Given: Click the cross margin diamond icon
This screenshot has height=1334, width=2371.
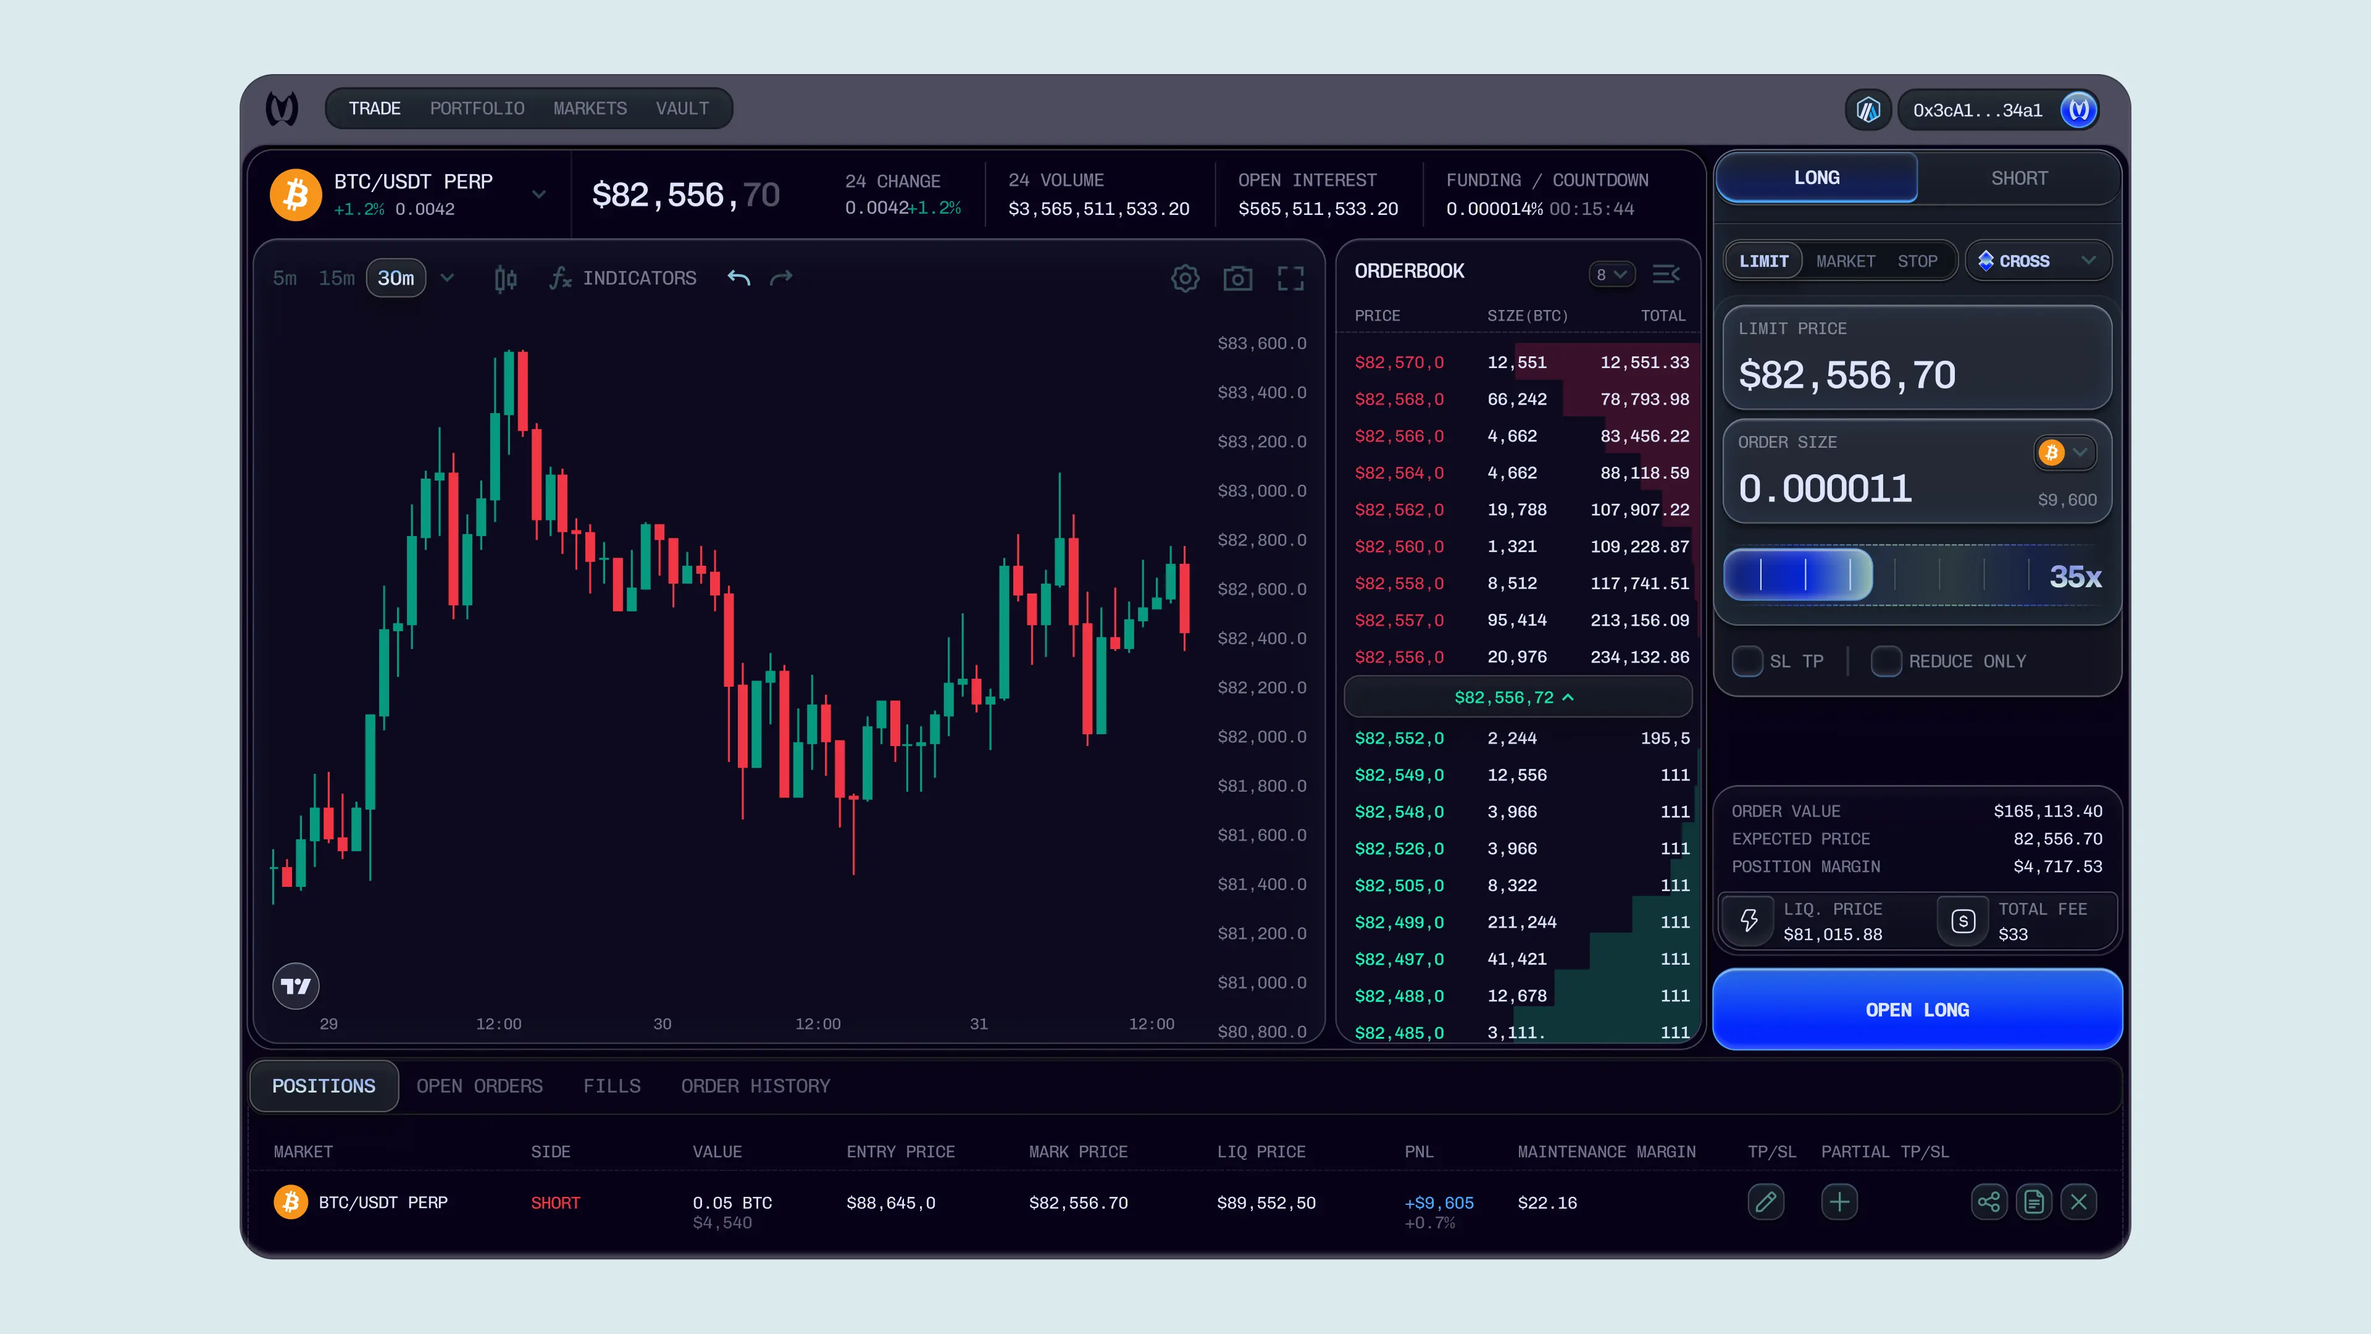Looking at the screenshot, I should (x=1985, y=261).
